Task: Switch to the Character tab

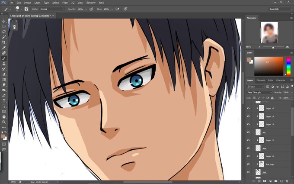Action: point(281,80)
